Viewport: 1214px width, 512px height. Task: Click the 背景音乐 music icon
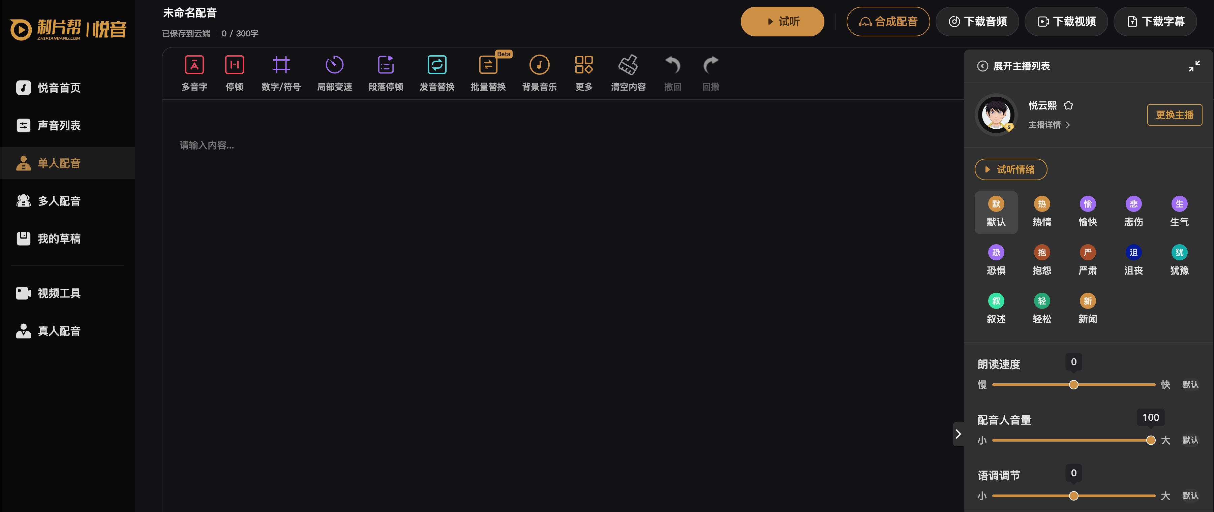pyautogui.click(x=539, y=65)
